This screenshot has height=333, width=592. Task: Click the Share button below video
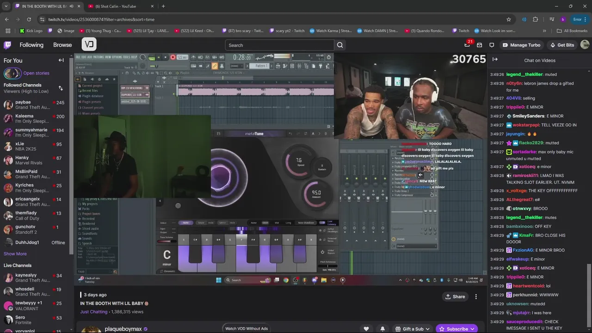pyautogui.click(x=455, y=296)
